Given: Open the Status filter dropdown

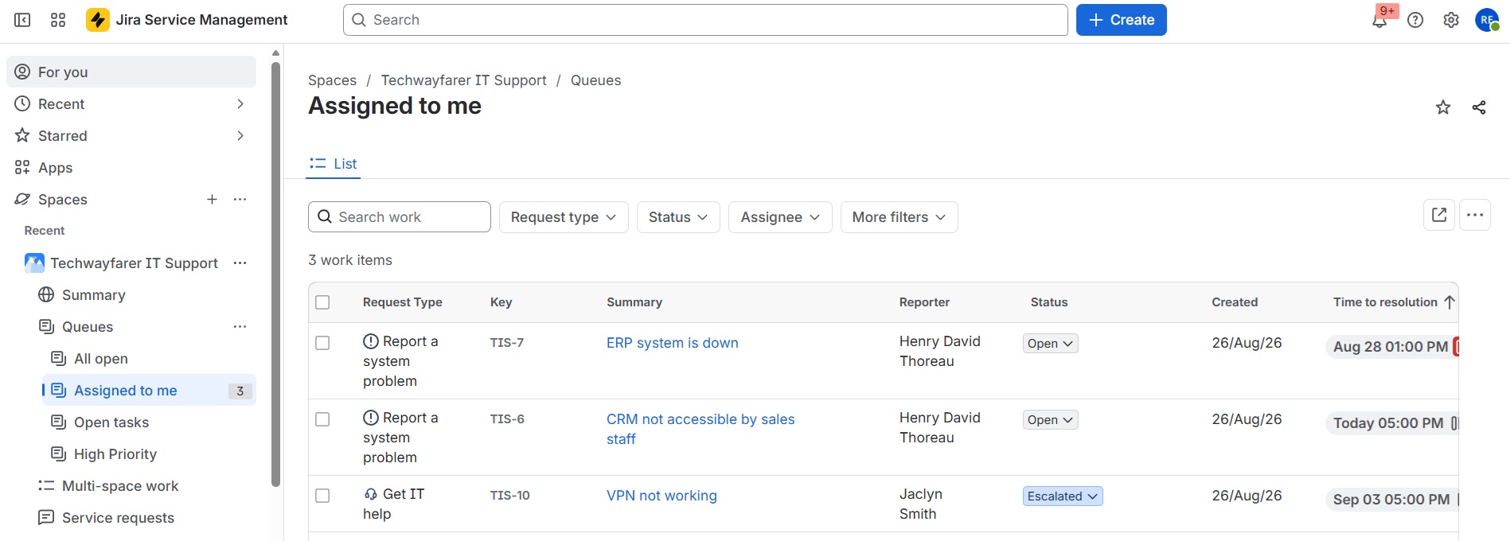Looking at the screenshot, I should click(678, 217).
